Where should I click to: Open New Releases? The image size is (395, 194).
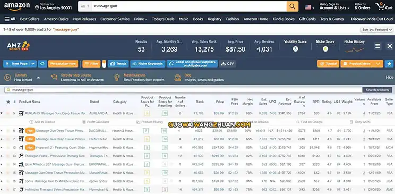click(x=84, y=19)
